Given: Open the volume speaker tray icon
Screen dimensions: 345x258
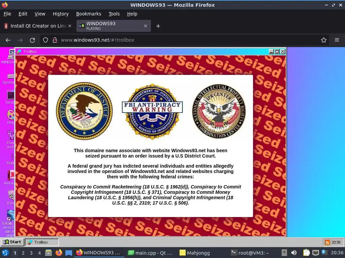Looking at the screenshot, I should coord(294,253).
